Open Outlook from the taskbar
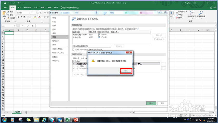 pyautogui.click(x=60, y=120)
